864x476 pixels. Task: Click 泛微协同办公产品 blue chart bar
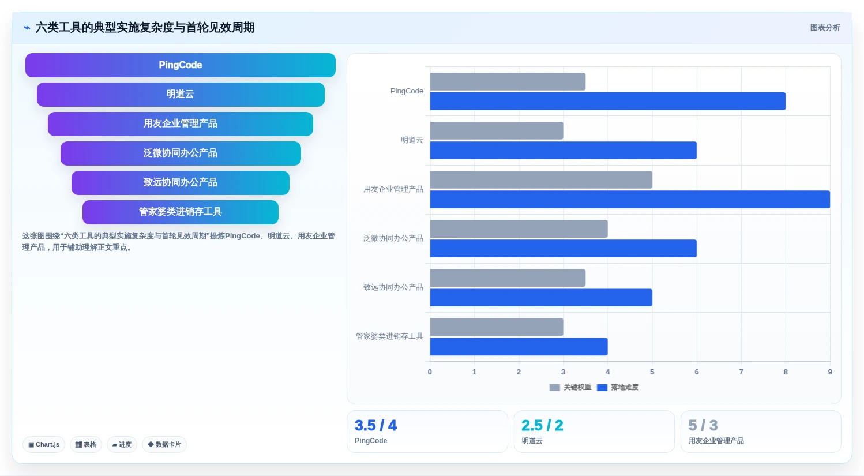[564, 248]
